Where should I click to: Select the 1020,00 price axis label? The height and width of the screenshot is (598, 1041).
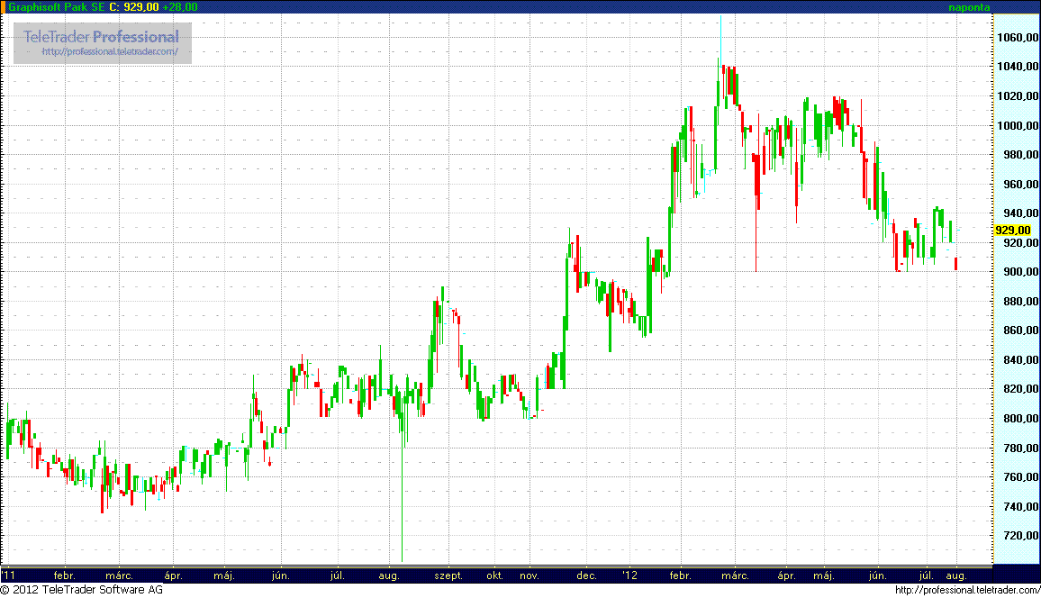click(1018, 96)
